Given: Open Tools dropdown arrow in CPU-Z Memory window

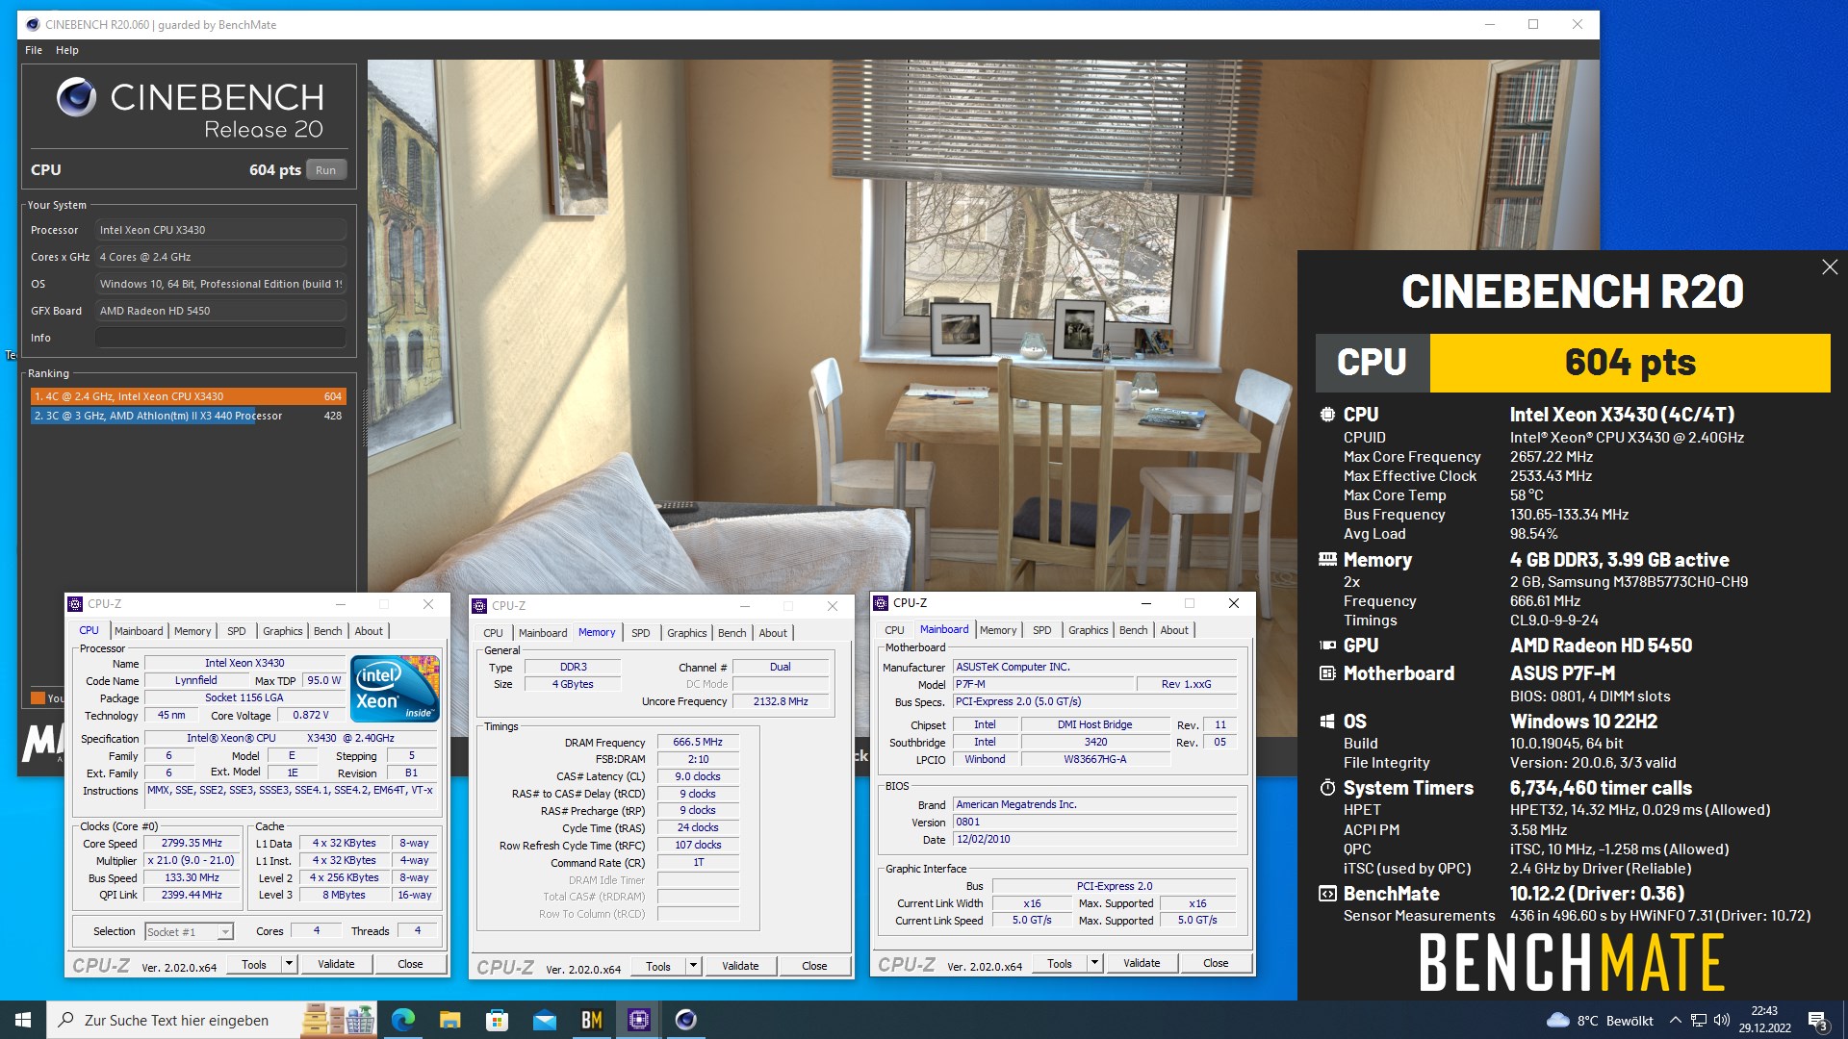Looking at the screenshot, I should coord(693,966).
